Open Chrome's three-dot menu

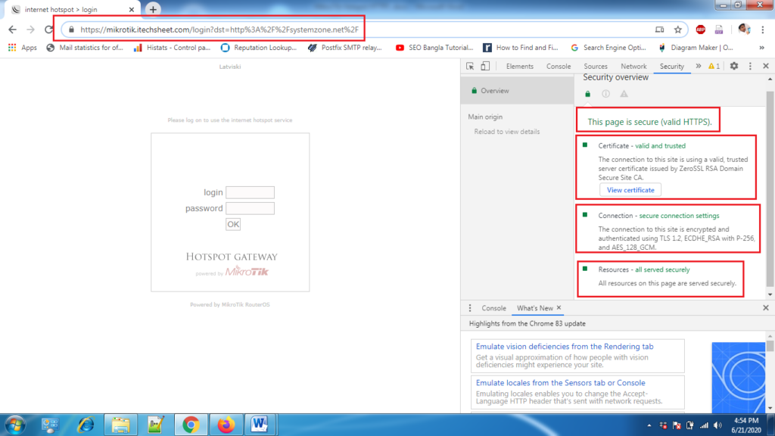(762, 29)
